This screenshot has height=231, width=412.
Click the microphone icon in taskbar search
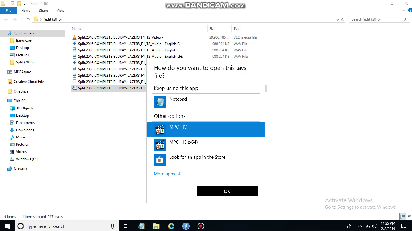tap(112, 226)
